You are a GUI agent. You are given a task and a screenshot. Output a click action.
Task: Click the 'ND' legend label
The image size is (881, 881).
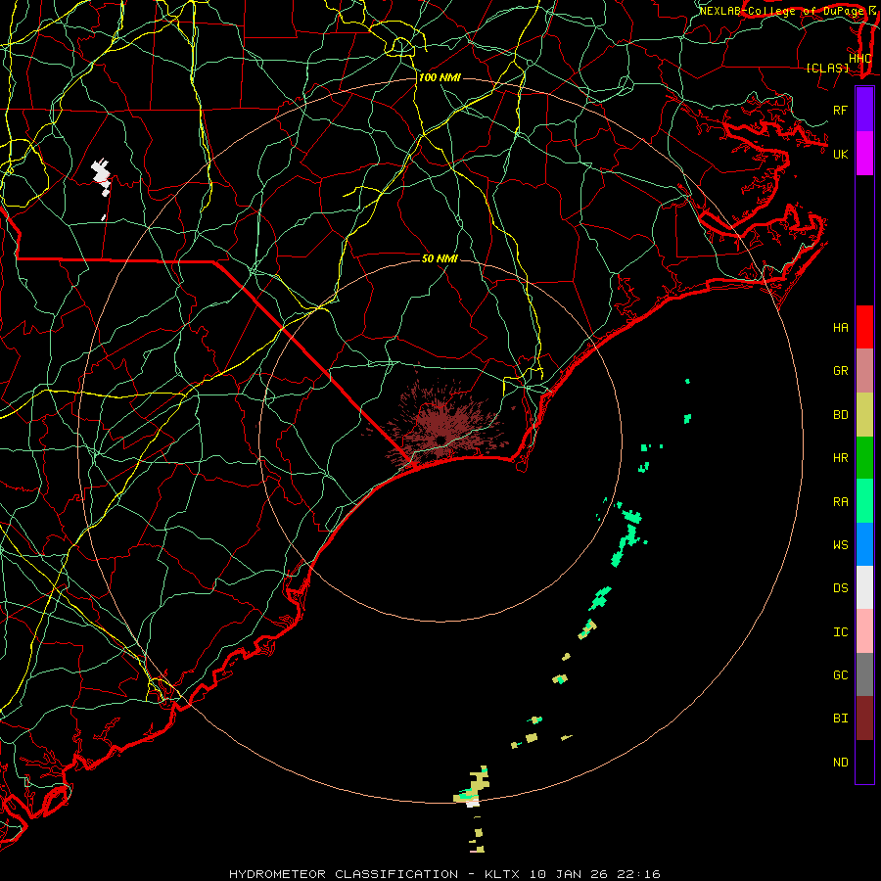840,763
